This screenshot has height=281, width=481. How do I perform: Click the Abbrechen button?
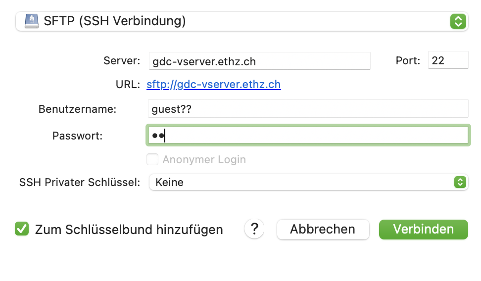tap(323, 229)
